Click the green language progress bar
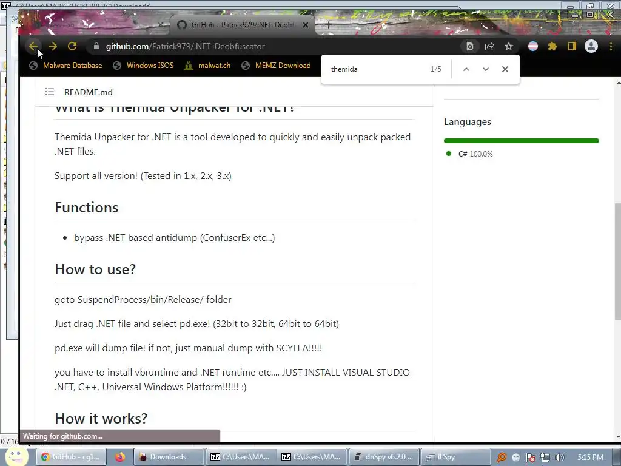This screenshot has width=621, height=466. (521, 141)
